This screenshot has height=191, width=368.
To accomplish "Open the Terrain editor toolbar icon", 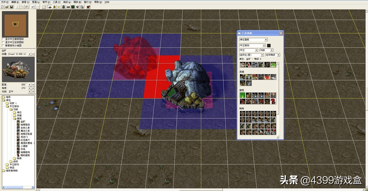I will tap(50, 7).
